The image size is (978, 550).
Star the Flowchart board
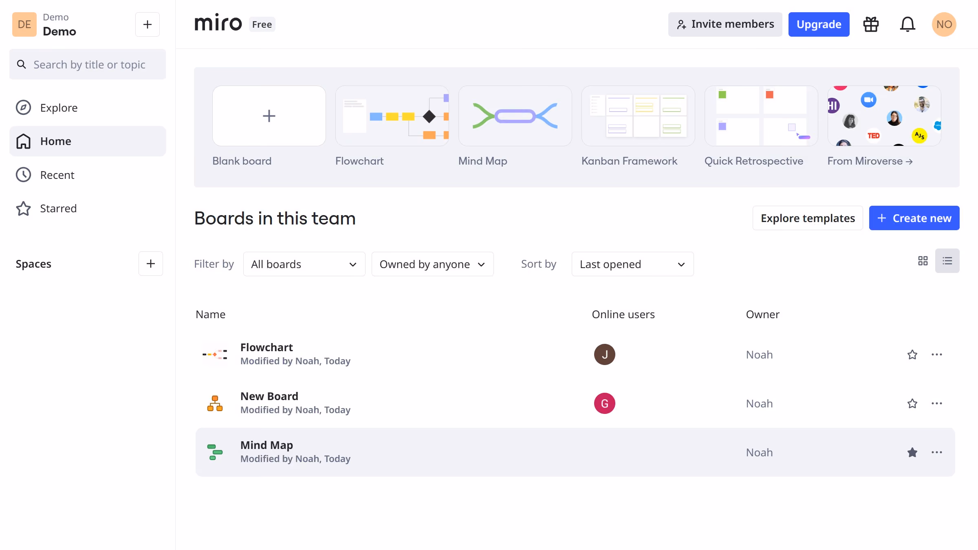click(x=912, y=354)
